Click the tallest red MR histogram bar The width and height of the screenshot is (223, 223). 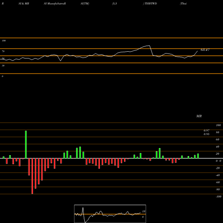32,176
